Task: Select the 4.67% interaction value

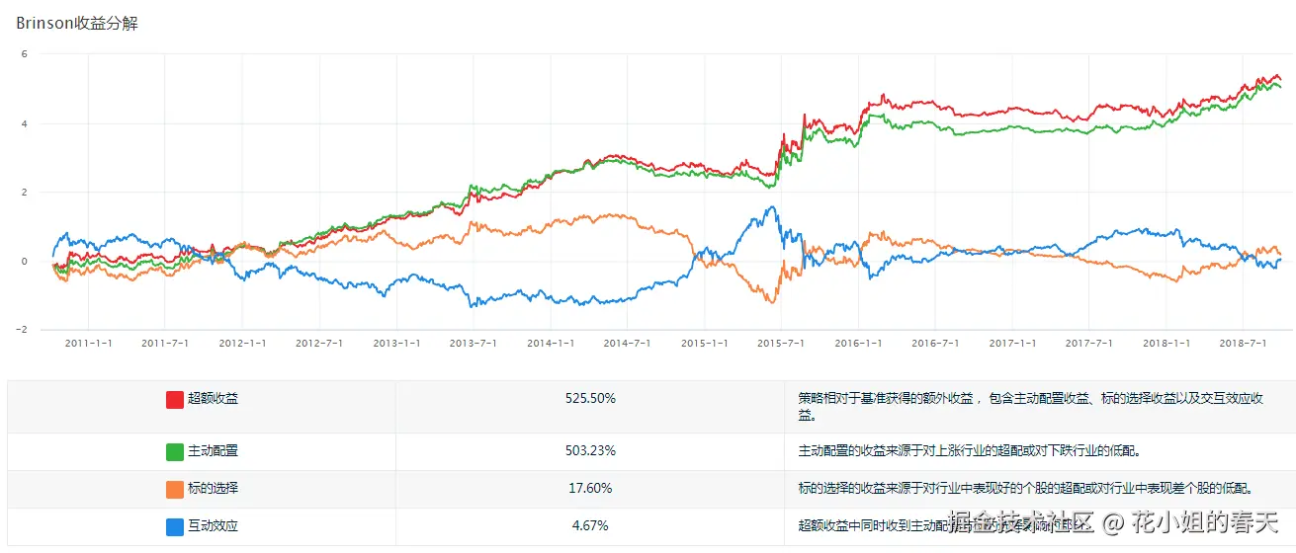Action: click(x=590, y=526)
